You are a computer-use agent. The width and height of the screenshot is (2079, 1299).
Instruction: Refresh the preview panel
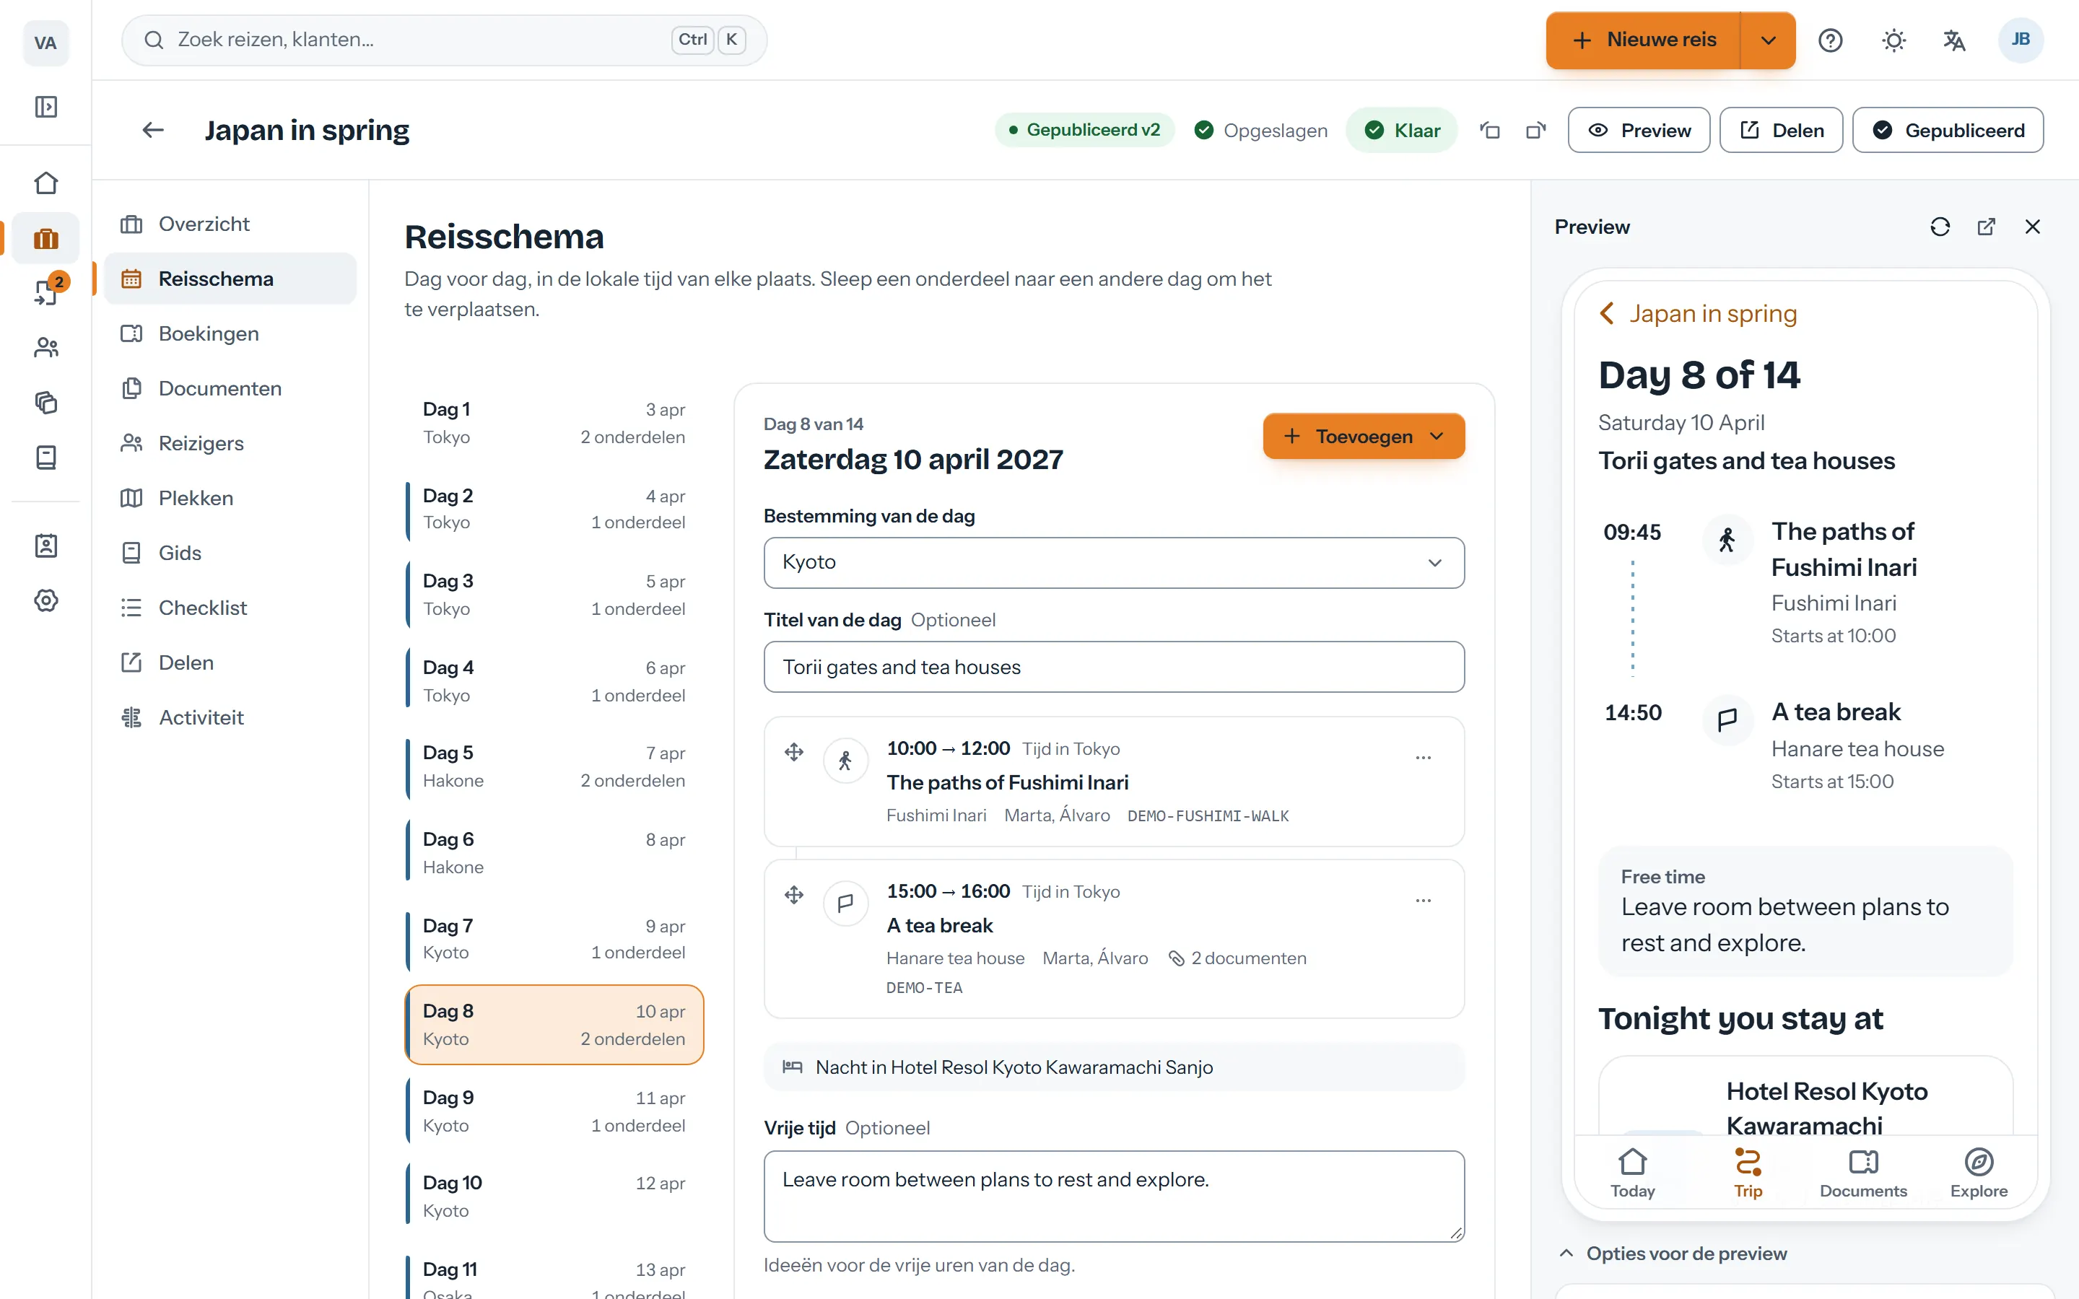pyautogui.click(x=1940, y=227)
